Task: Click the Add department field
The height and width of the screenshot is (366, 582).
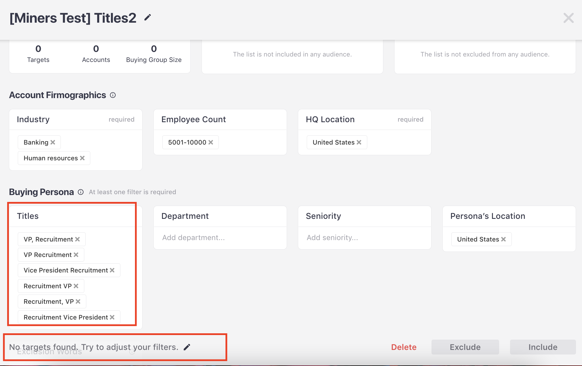Action: pyautogui.click(x=220, y=238)
